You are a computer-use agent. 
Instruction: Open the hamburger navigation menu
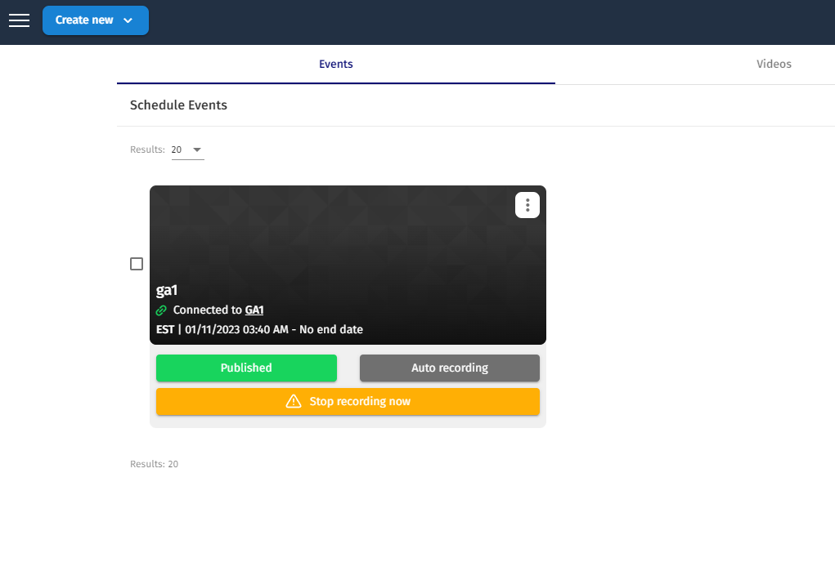click(x=19, y=20)
